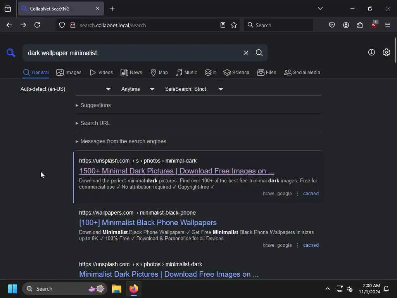Screen dimensions: 397x298
Task: Open the SafeSearch: Strict dropdown
Action: tap(194, 89)
